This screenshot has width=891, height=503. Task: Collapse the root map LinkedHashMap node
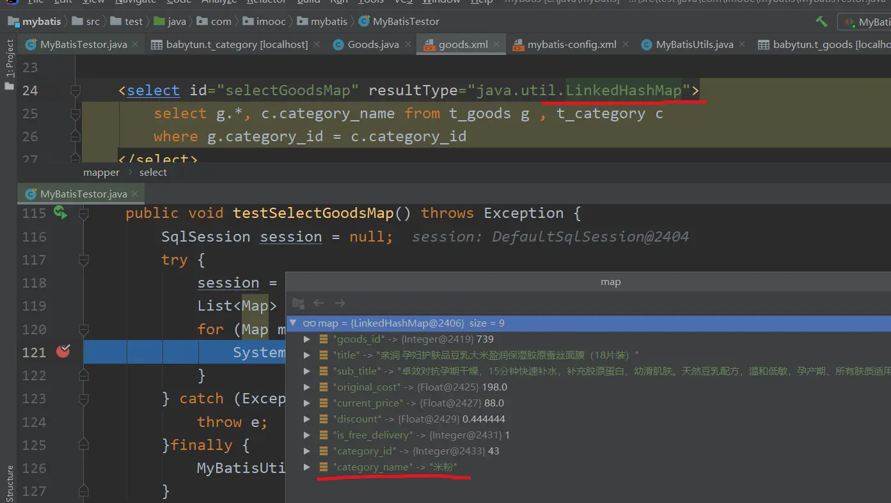point(294,323)
